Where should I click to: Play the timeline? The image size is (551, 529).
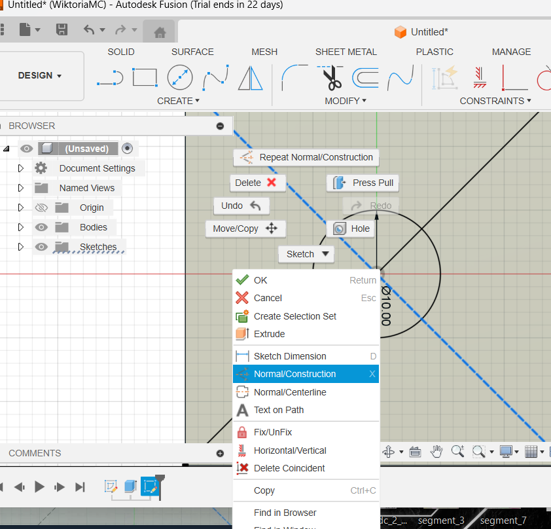(x=39, y=487)
